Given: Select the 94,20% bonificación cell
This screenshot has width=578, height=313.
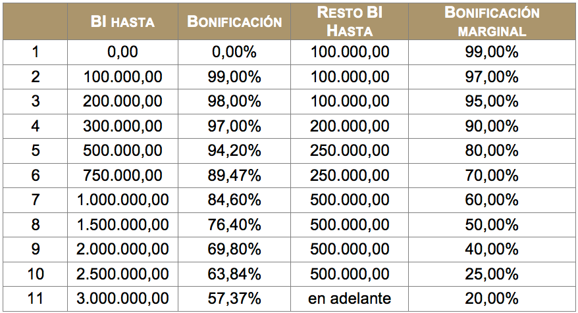Looking at the screenshot, I should pyautogui.click(x=235, y=151).
